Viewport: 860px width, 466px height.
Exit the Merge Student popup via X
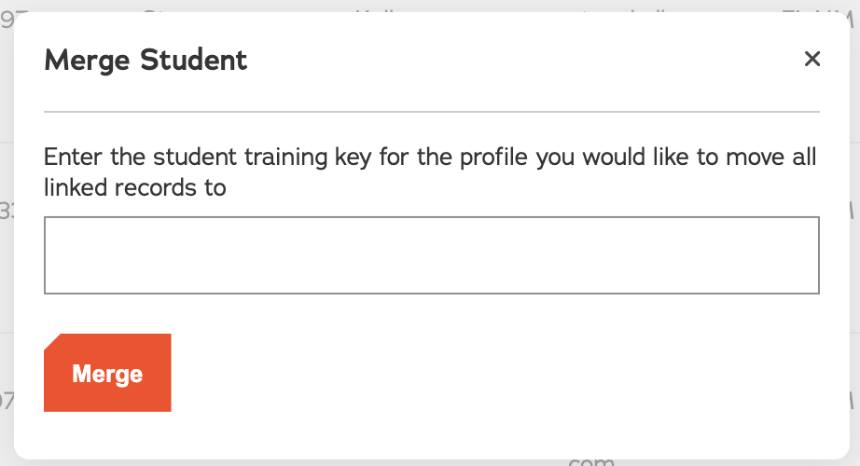click(811, 60)
